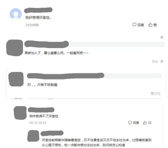Click the default blue user avatar
168x148 pixels.
16,14
